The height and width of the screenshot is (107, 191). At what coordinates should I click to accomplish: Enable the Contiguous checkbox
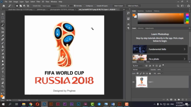click(84, 6)
